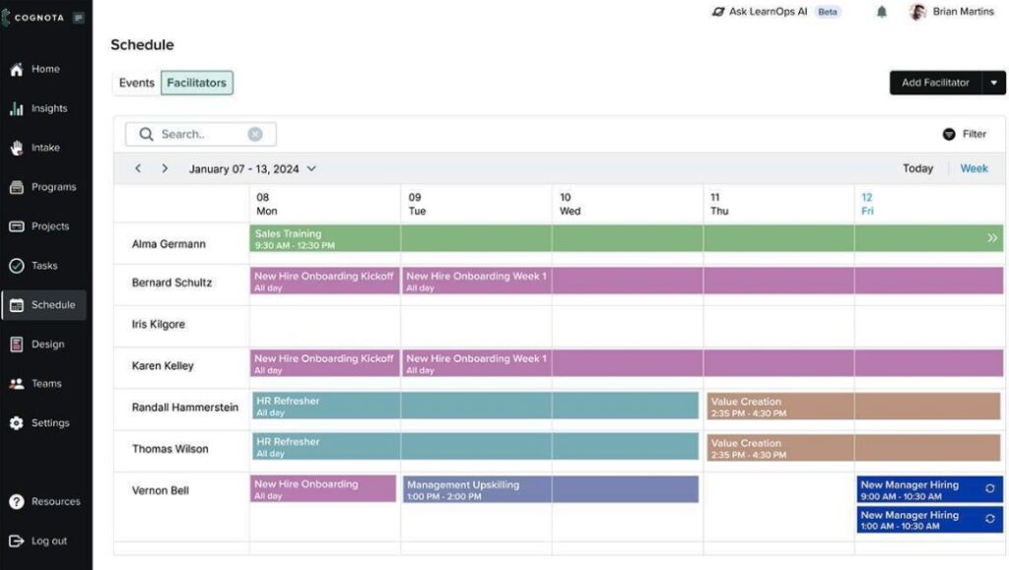Screen dimensions: 1009x570
Task: Switch to the Week view
Action: click(x=974, y=168)
